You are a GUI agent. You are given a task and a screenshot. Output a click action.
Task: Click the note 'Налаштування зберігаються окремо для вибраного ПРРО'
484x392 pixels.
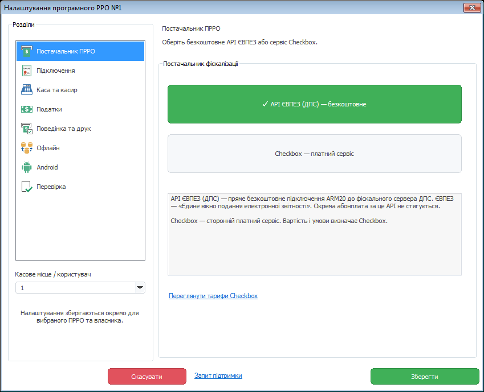point(80,316)
